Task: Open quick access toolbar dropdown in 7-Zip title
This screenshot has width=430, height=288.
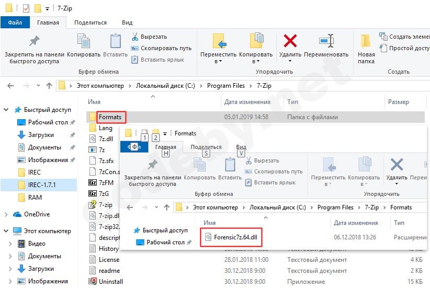Action: tap(47, 9)
